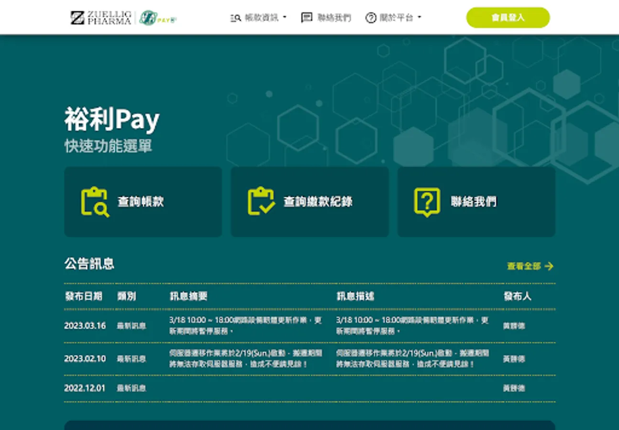The image size is (619, 430).
Task: Click the 發布日期 column header
Action: 84,296
